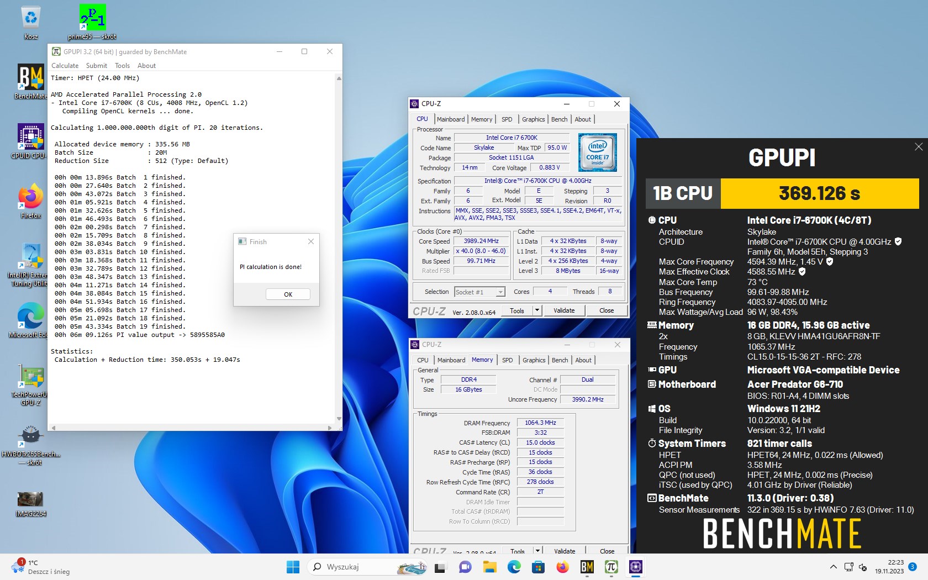Select the HWBOTx265Bench shortcut icon
Image resolution: width=928 pixels, height=580 pixels.
[31, 445]
